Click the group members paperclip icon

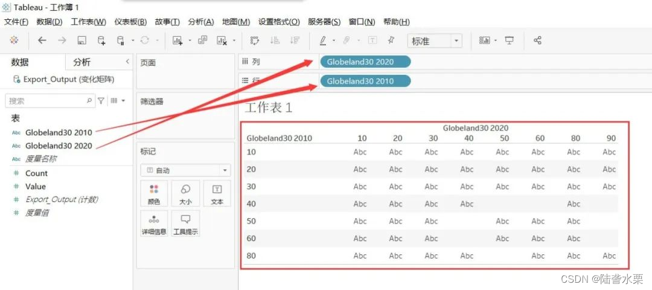pyautogui.click(x=347, y=40)
